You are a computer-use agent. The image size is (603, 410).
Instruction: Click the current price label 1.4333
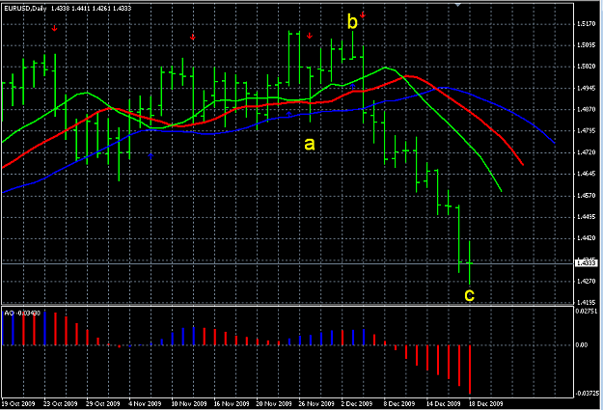click(586, 263)
